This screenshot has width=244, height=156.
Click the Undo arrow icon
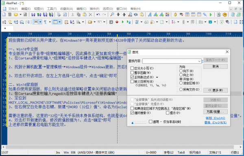(x=98, y=15)
